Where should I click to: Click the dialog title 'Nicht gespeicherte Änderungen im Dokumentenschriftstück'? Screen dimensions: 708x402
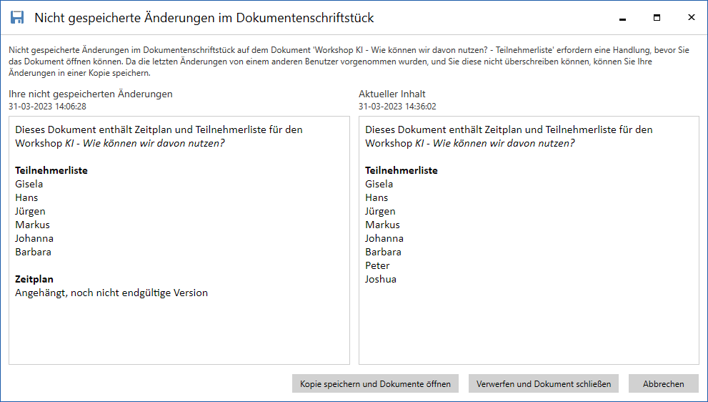[x=204, y=18]
